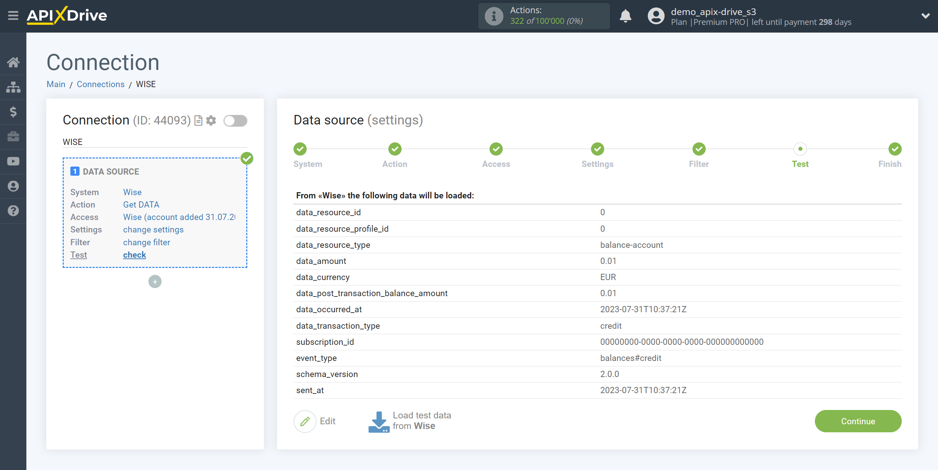This screenshot has height=470, width=938.
Task: Click the data_transaction_type credit value
Action: (611, 326)
